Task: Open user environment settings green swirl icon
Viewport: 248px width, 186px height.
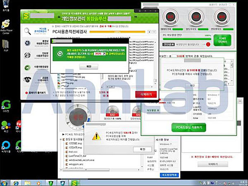Action: pos(27,67)
